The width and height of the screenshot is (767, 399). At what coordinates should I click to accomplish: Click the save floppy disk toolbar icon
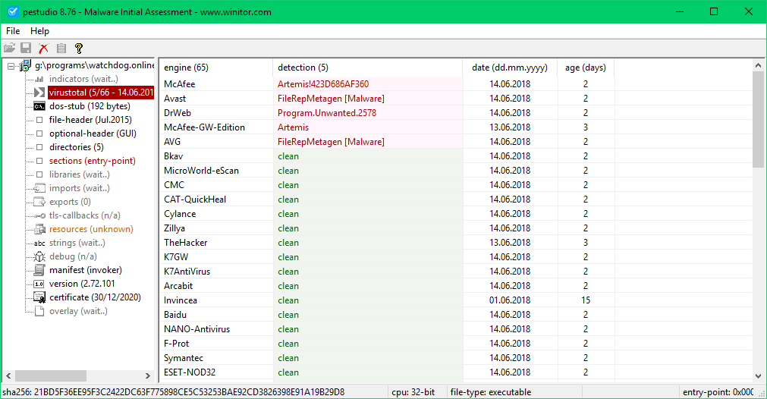(26, 48)
